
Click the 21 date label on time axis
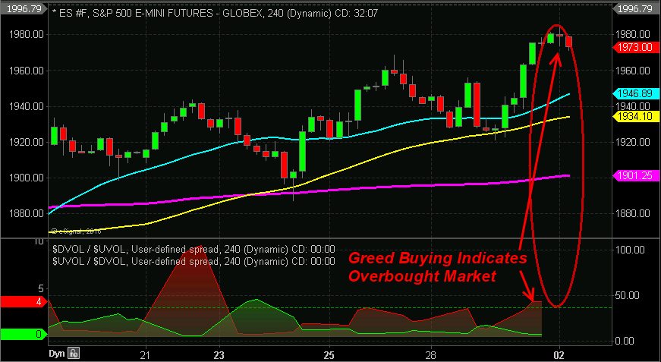pos(146,354)
